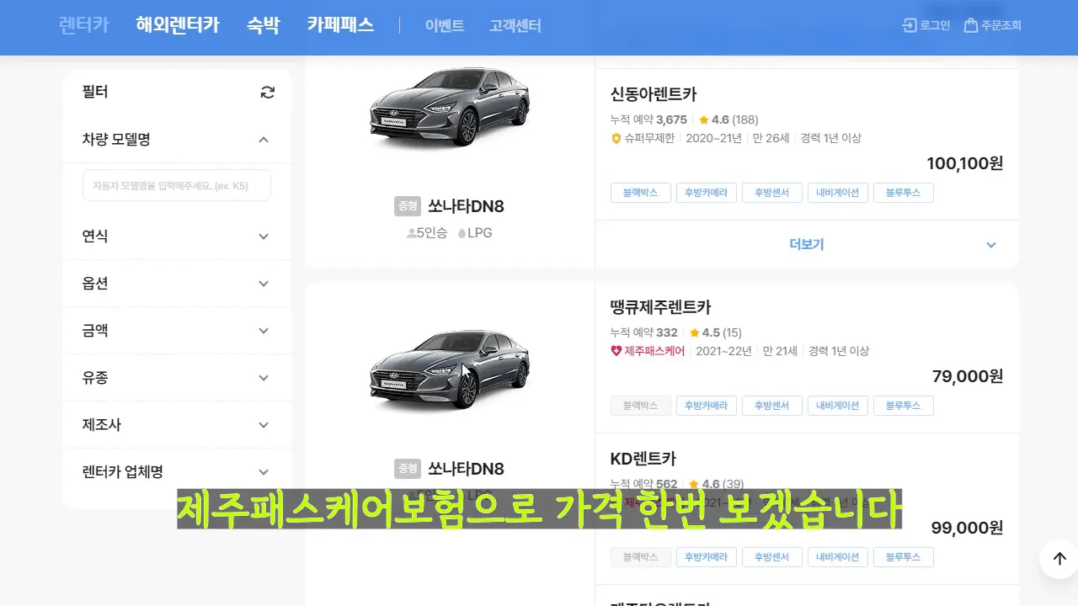1078x606 pixels.
Task: Open the 로그인 login icon link
Action: [926, 25]
